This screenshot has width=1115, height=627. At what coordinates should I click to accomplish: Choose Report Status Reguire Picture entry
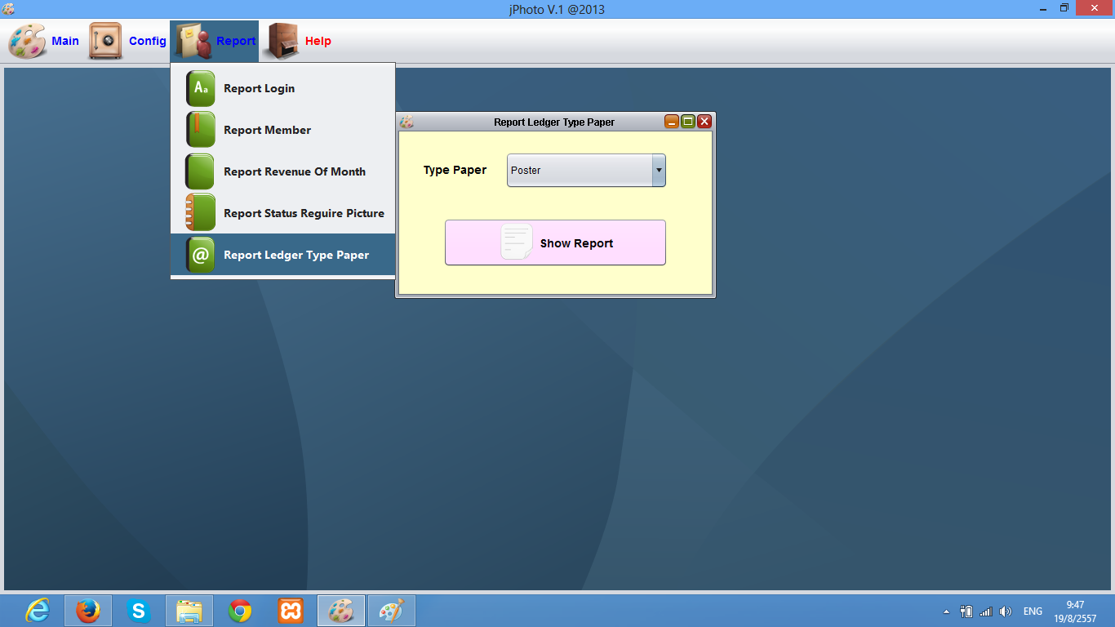(282, 213)
